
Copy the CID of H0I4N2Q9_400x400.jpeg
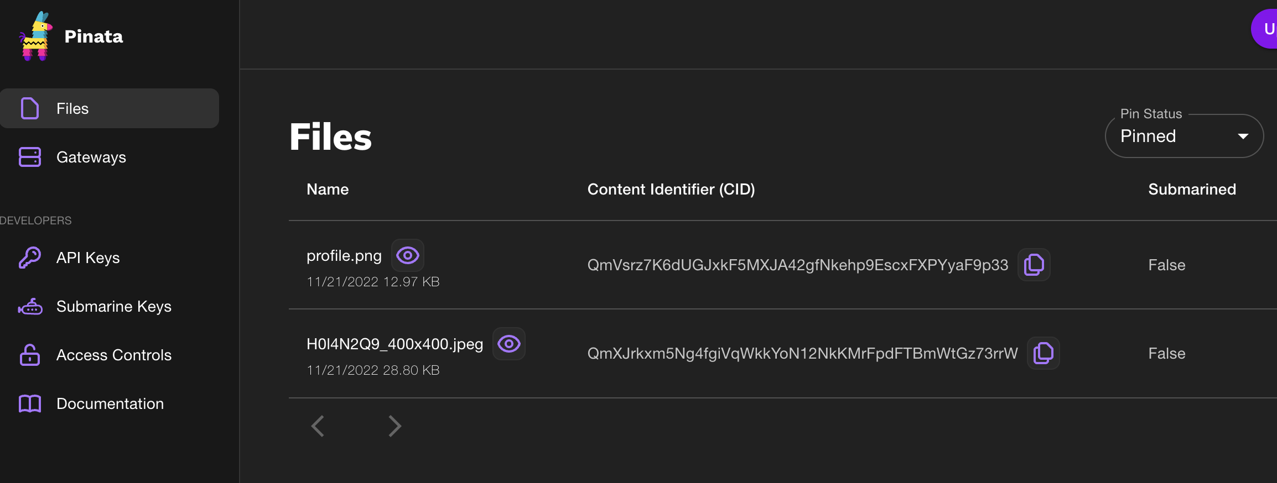pos(1043,353)
